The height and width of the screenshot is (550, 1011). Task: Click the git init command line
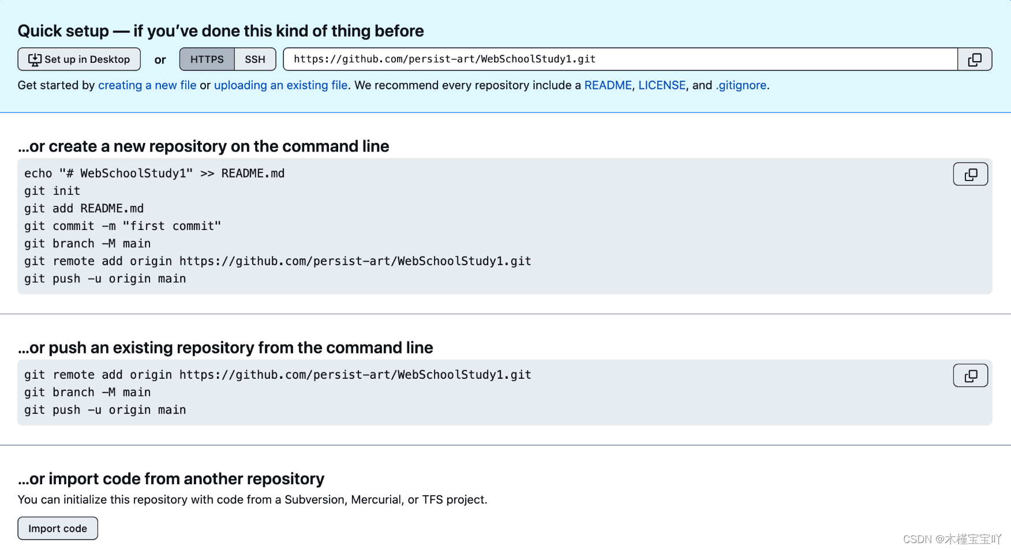click(53, 191)
